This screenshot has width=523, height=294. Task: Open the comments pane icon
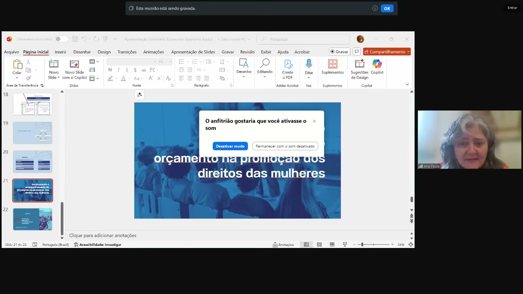[x=357, y=52]
